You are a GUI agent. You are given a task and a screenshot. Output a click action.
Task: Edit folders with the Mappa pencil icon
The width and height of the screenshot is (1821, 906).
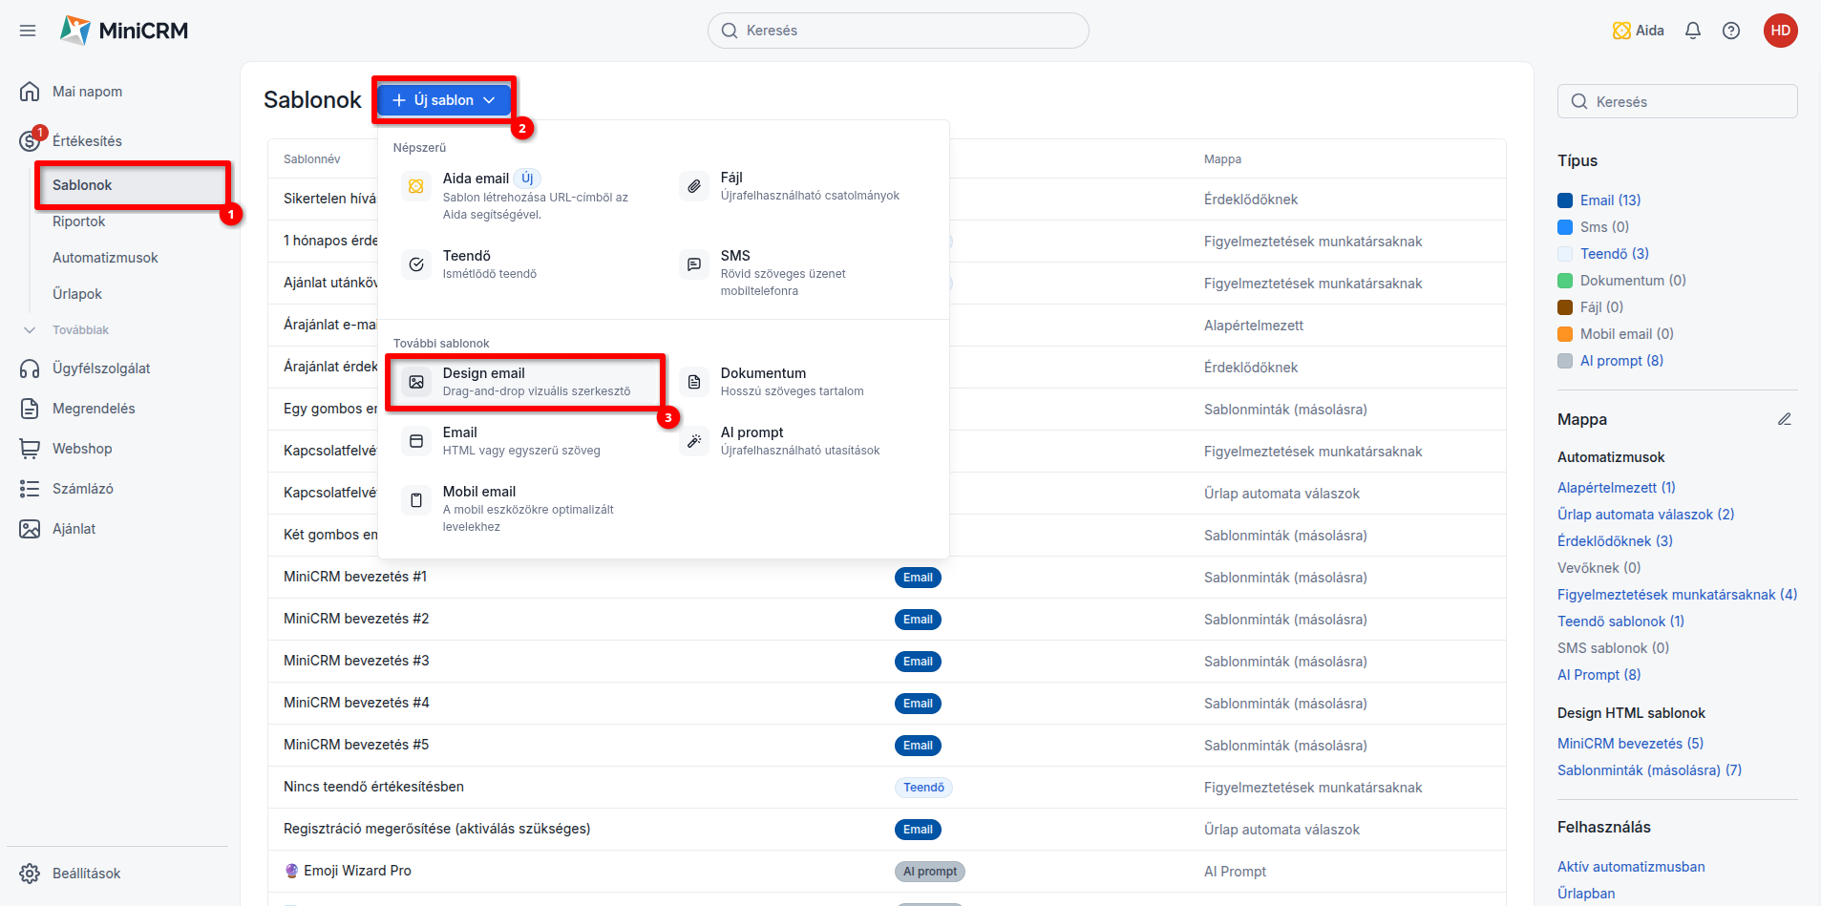1785,419
